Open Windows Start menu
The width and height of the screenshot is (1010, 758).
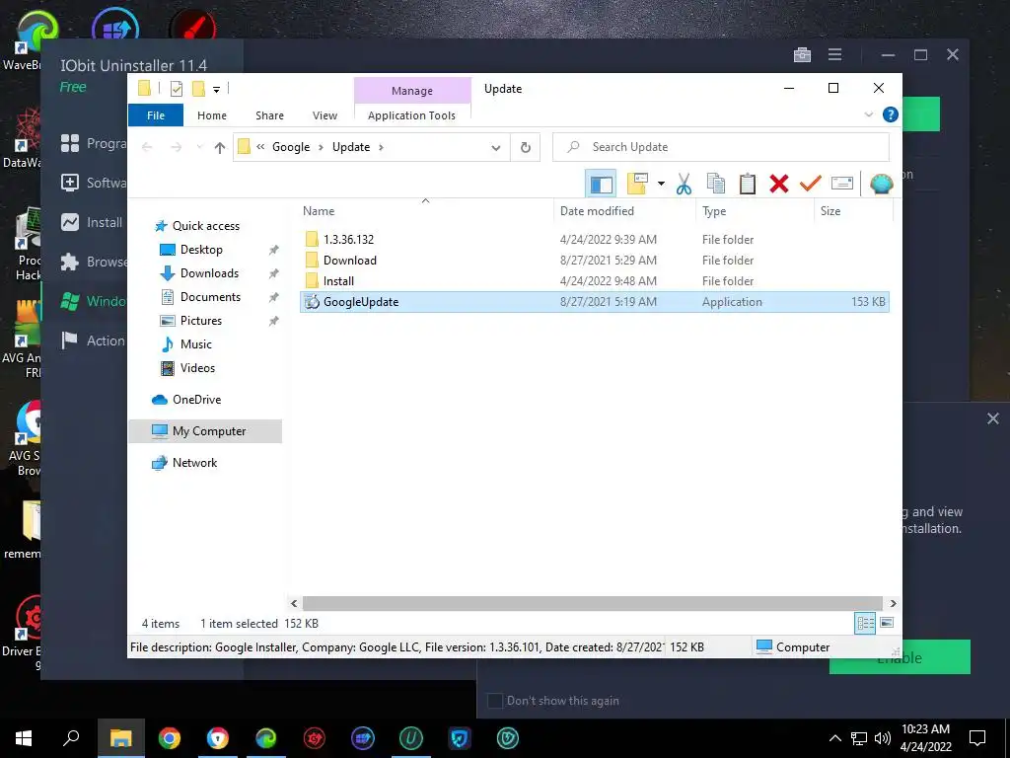click(x=24, y=738)
